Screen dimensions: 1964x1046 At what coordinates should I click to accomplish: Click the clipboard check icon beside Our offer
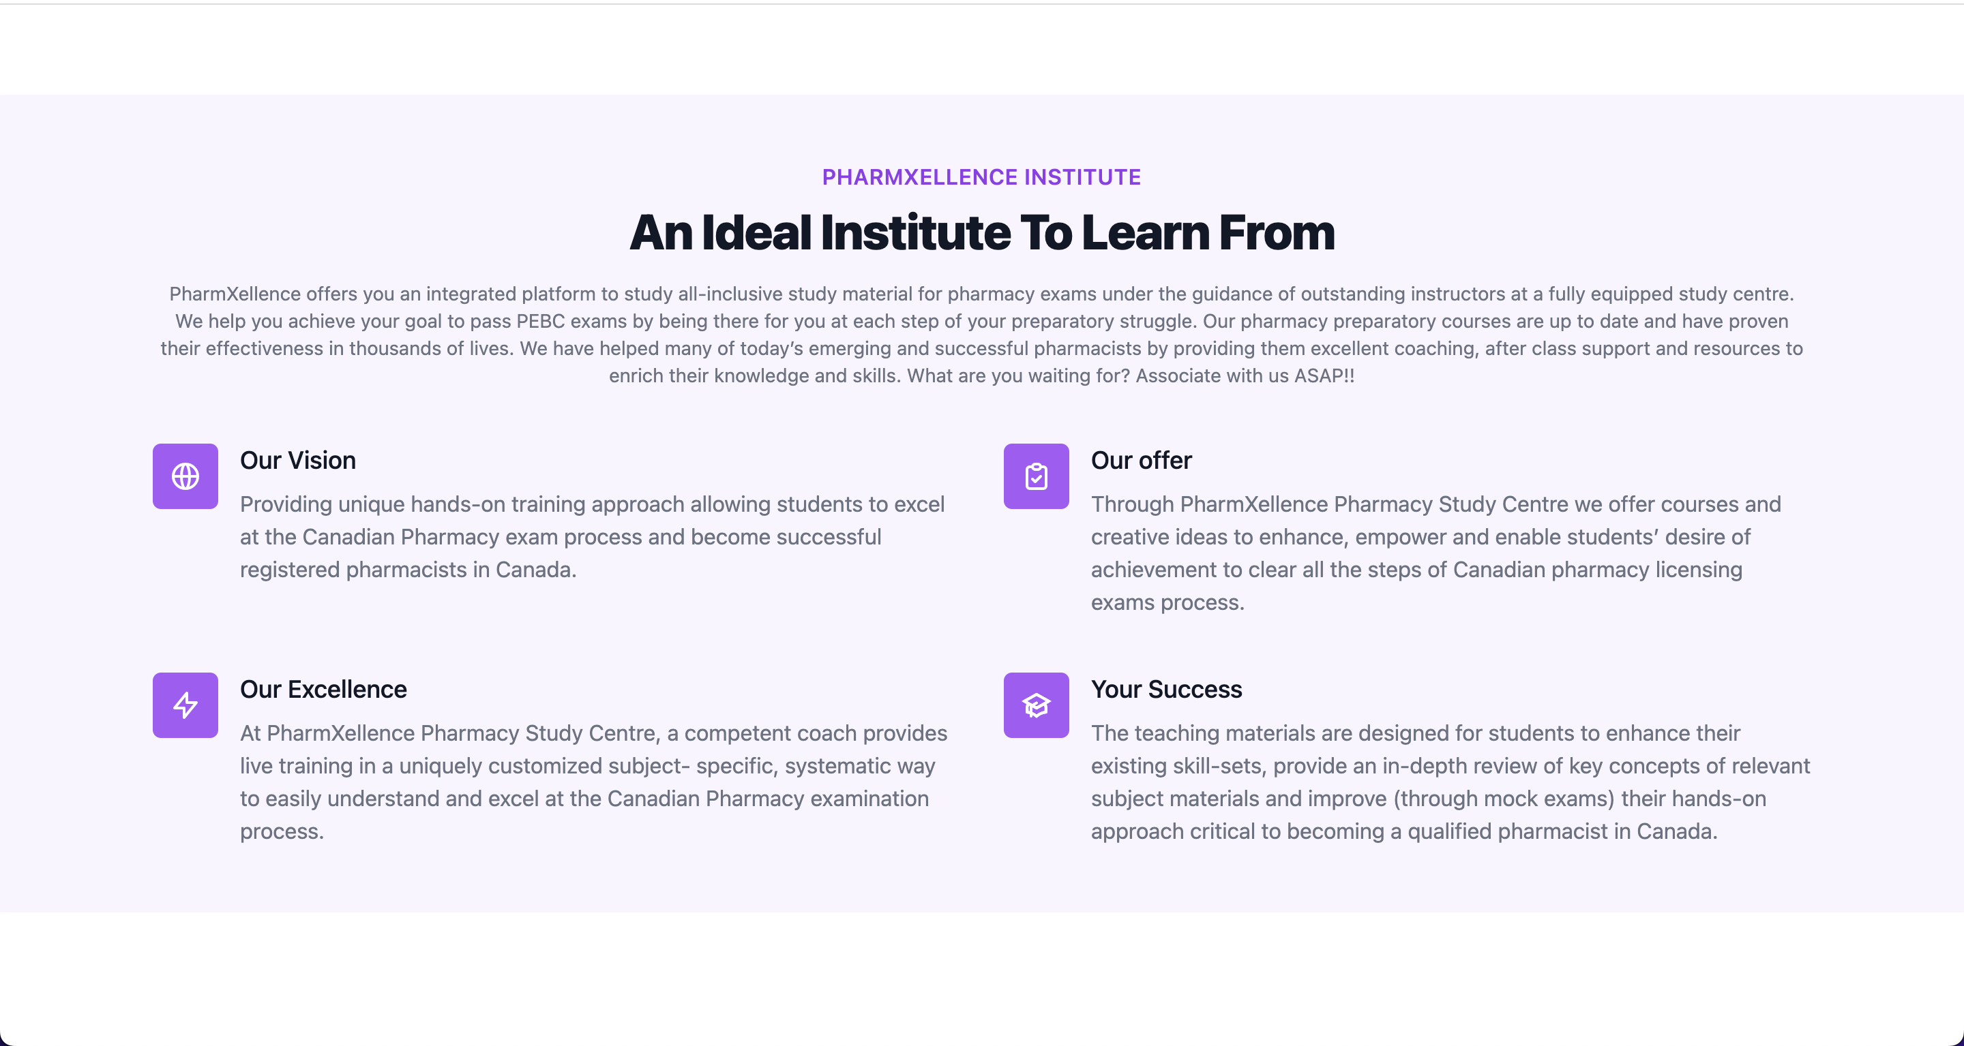tap(1036, 476)
